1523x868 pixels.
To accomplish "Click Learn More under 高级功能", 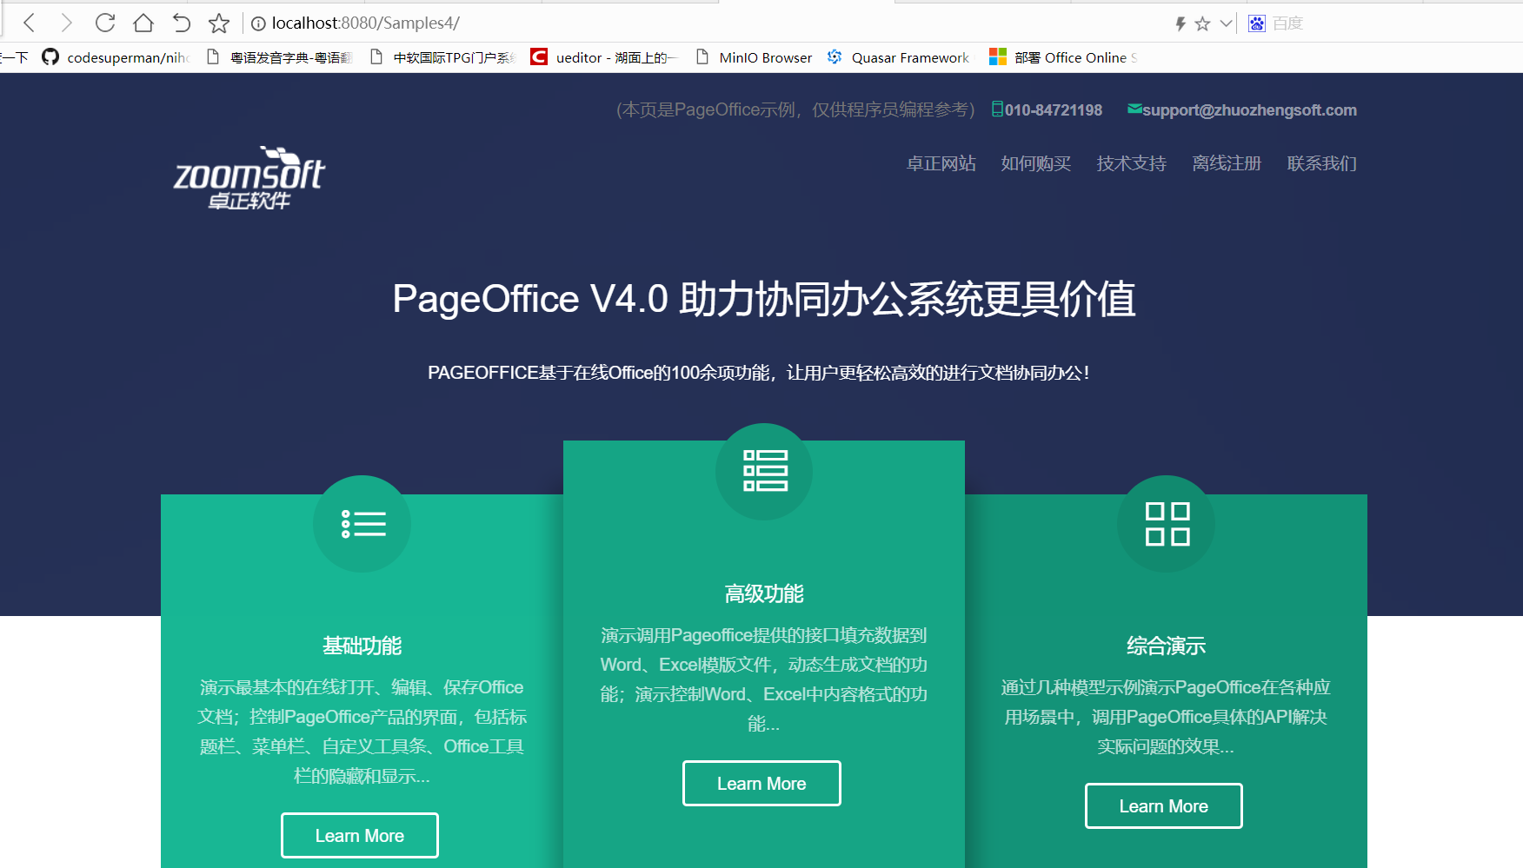I will pos(761,784).
